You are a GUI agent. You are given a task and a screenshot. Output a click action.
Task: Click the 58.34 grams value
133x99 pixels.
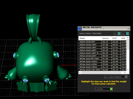(105, 56)
